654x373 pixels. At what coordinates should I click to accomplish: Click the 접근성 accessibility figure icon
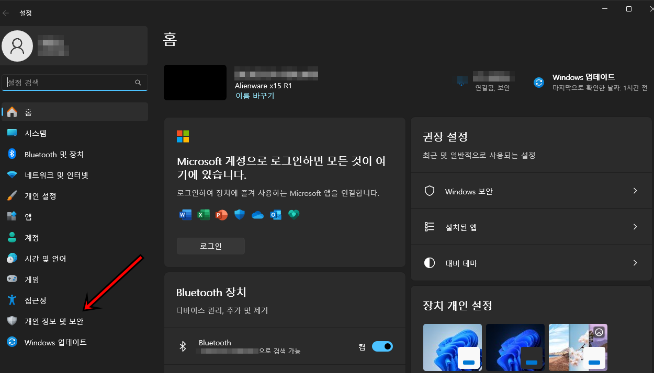click(12, 300)
